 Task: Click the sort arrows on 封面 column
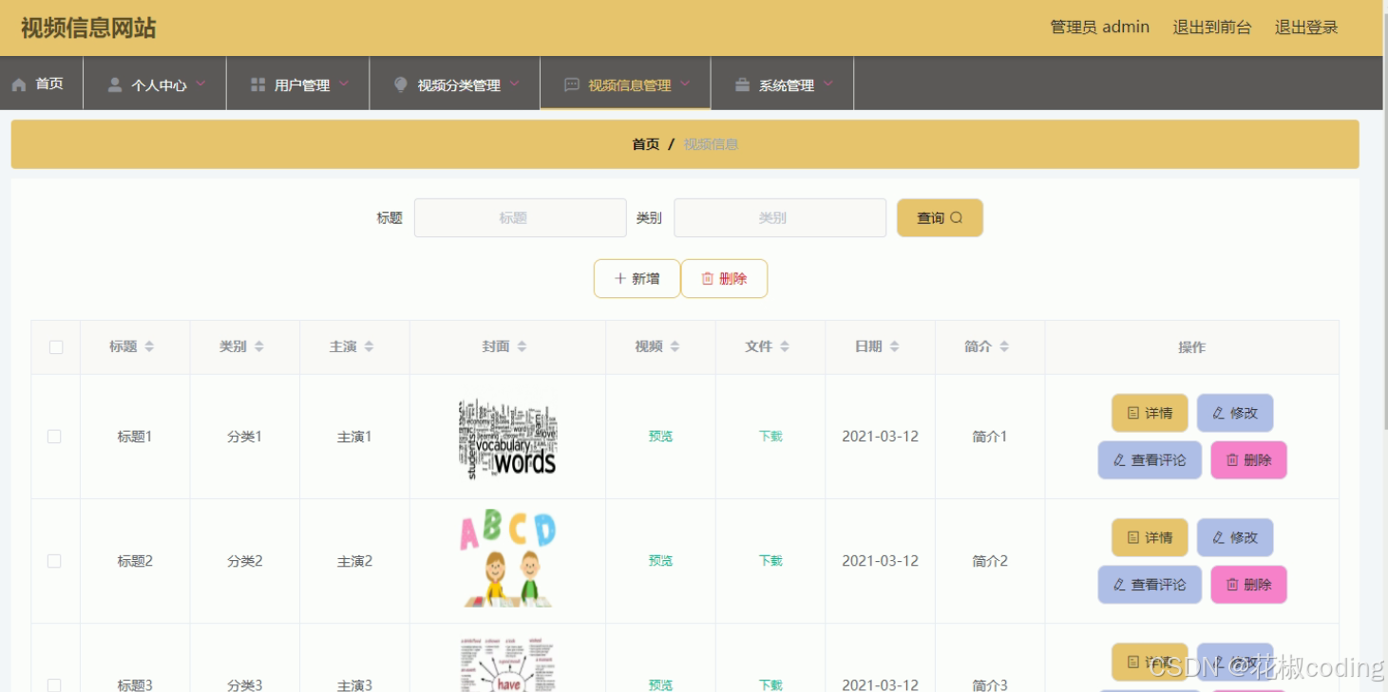point(522,346)
